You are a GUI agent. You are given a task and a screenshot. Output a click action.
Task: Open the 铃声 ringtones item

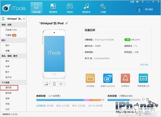point(7,66)
